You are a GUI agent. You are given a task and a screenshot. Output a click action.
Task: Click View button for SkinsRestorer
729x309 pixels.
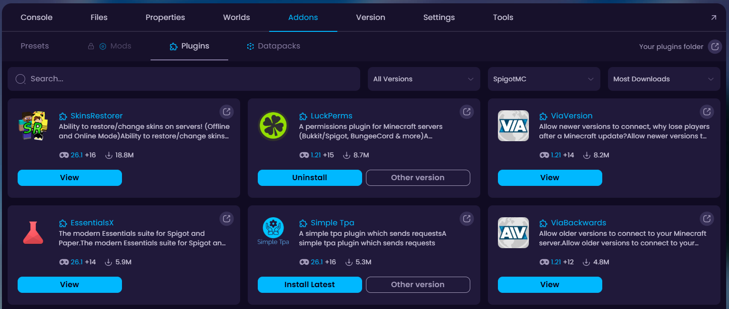pyautogui.click(x=70, y=178)
